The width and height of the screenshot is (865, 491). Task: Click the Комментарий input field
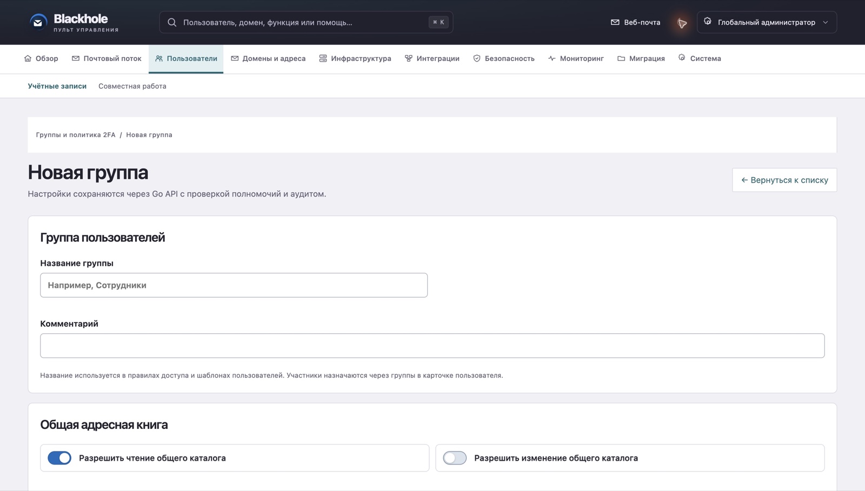[x=432, y=346]
